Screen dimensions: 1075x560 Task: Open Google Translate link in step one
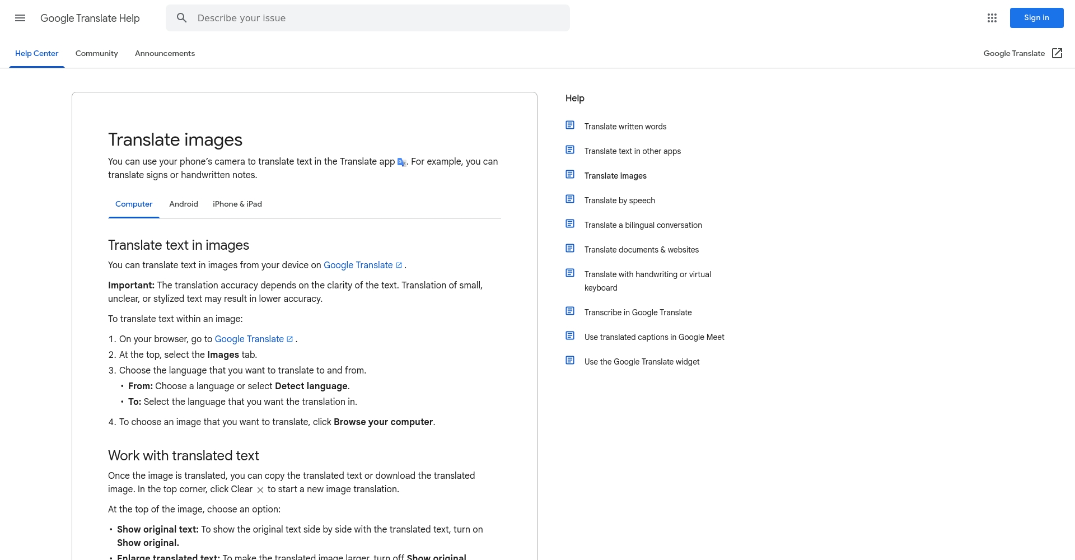[249, 339]
